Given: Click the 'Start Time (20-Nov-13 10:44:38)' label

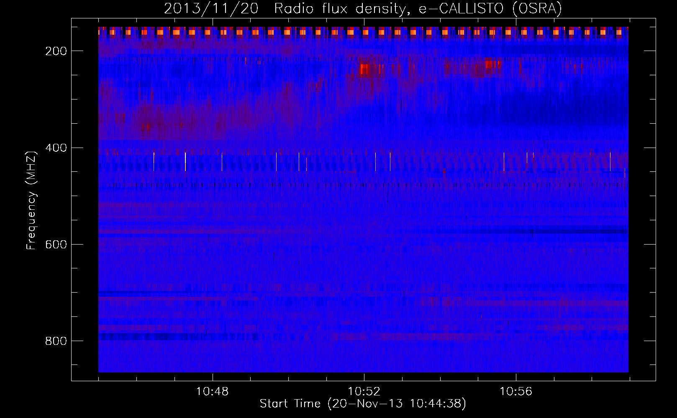Looking at the screenshot, I should click(x=363, y=404).
